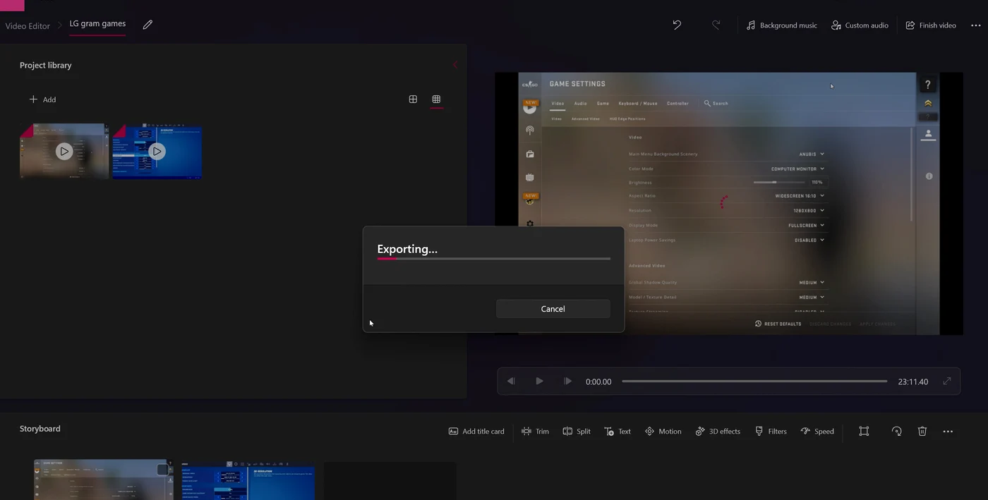Click the profile icon in preview sidebar
Viewport: 988px width, 500px height.
(x=928, y=134)
